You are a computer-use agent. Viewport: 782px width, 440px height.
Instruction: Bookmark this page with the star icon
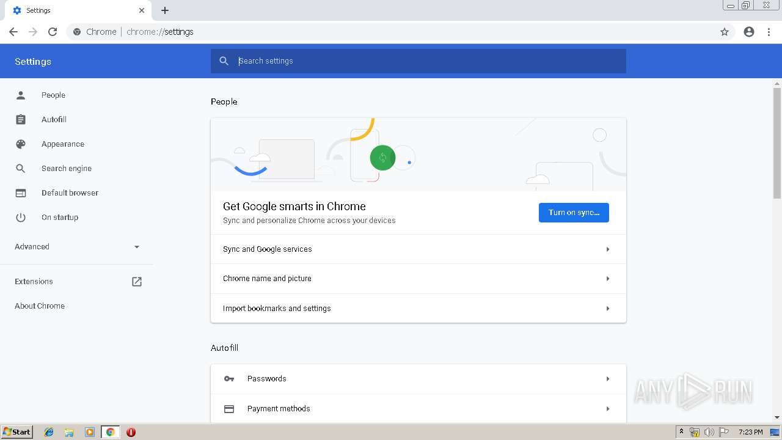coord(725,32)
